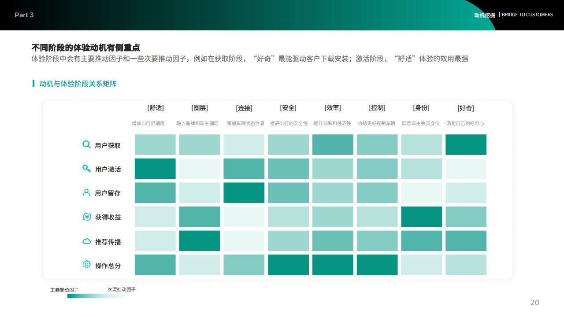Click the 效率 cell in 操作总分 row

333,265
